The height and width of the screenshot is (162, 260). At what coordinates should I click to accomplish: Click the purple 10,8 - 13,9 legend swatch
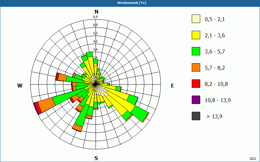tap(196, 100)
